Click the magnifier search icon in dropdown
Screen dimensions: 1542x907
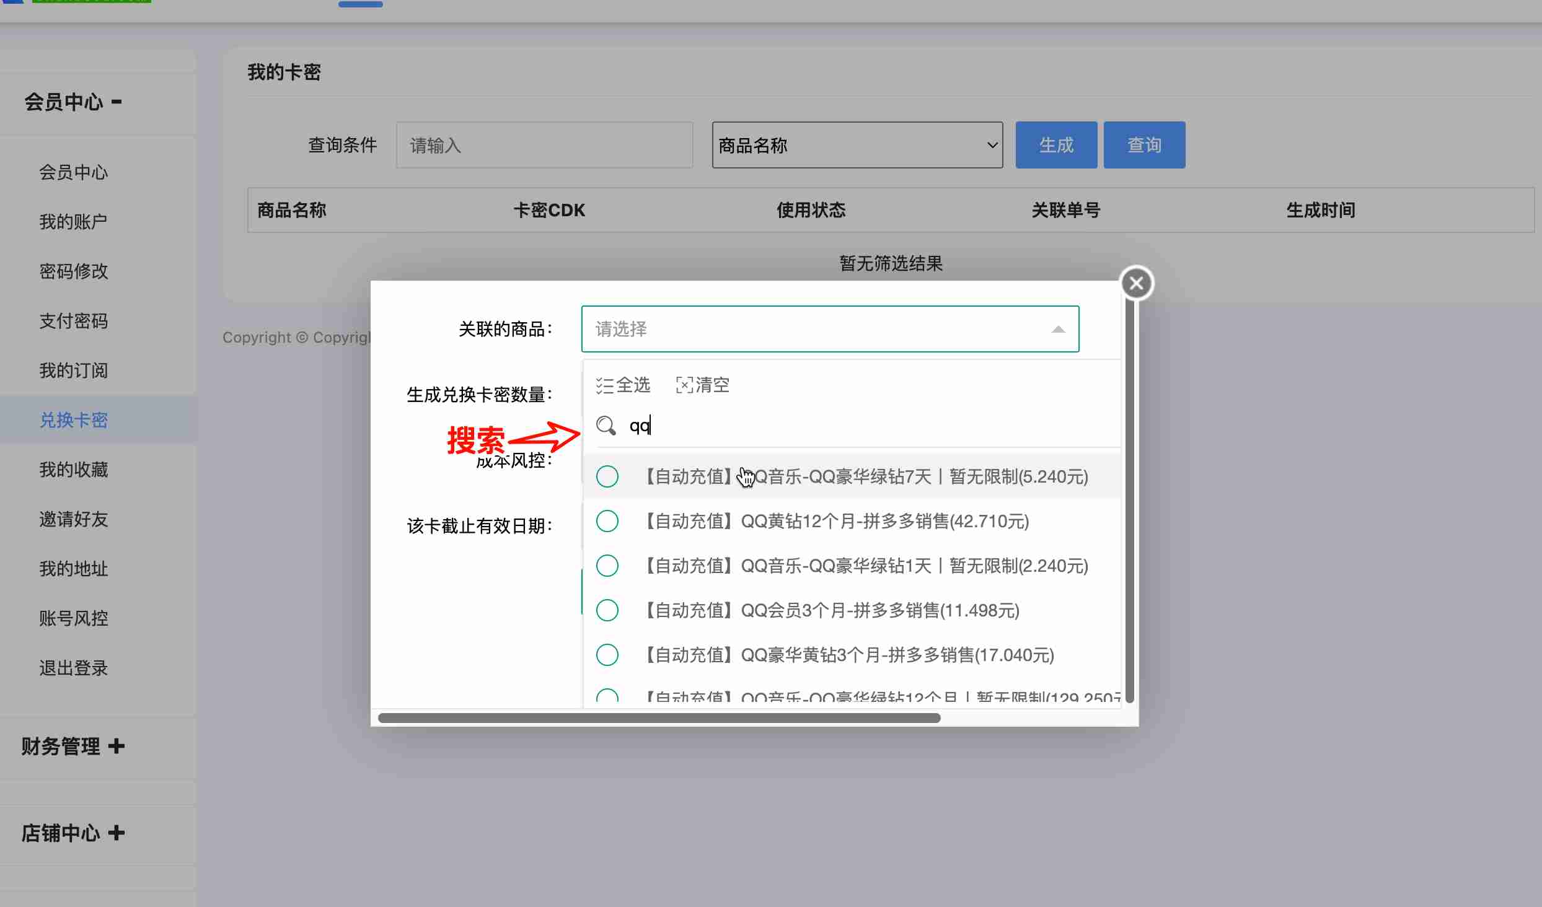tap(606, 426)
